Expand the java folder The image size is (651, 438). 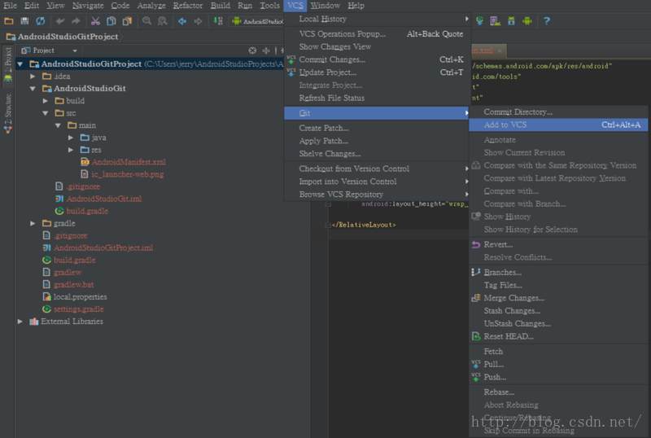[72, 138]
